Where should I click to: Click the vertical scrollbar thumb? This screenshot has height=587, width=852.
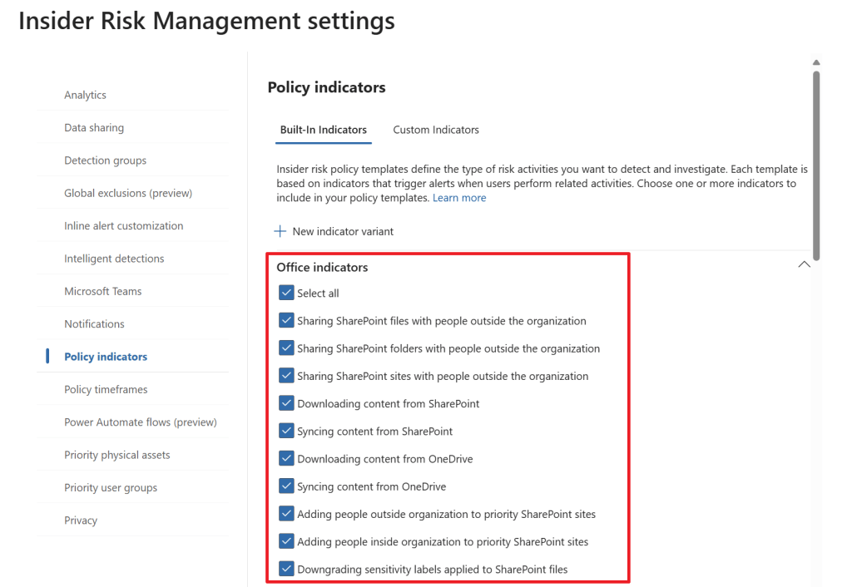click(x=816, y=165)
